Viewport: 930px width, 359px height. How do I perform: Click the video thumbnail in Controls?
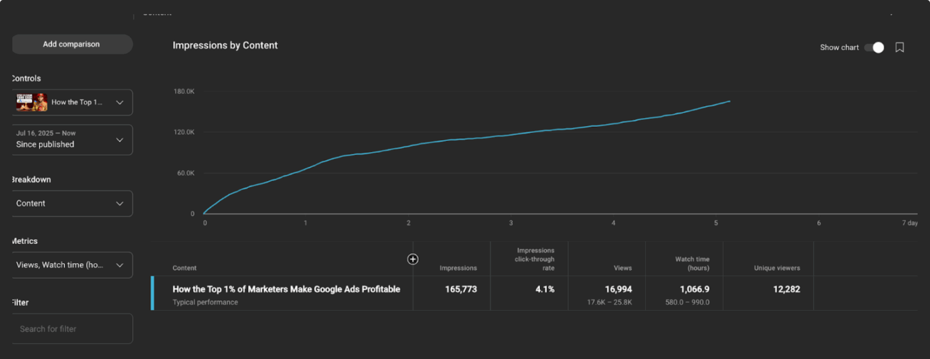(x=32, y=102)
